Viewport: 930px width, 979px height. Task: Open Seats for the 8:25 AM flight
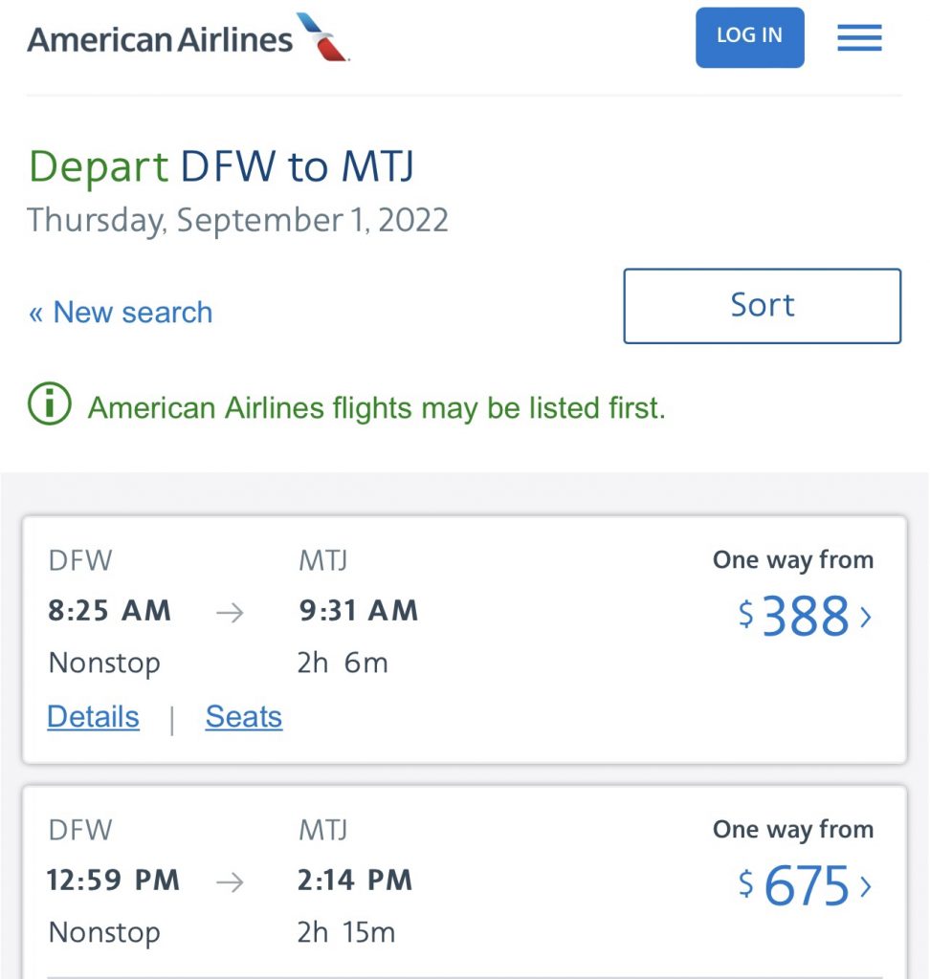244,717
